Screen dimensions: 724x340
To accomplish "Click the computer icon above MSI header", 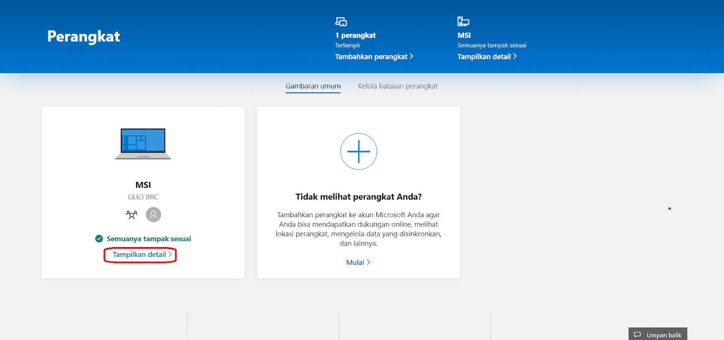I will click(463, 21).
